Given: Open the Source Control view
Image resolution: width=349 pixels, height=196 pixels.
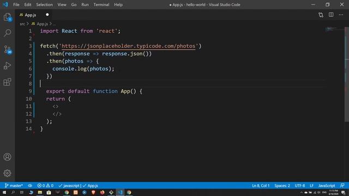Looking at the screenshot, I should coord(7,50).
